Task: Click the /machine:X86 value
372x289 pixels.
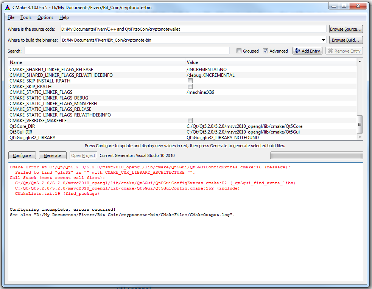Action: 200,92
